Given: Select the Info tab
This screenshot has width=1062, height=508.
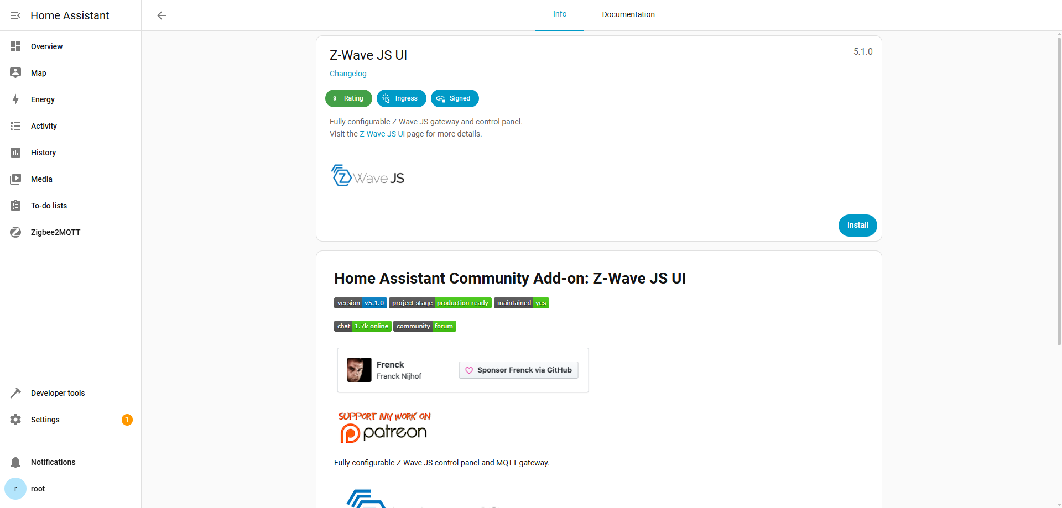Looking at the screenshot, I should (x=559, y=15).
